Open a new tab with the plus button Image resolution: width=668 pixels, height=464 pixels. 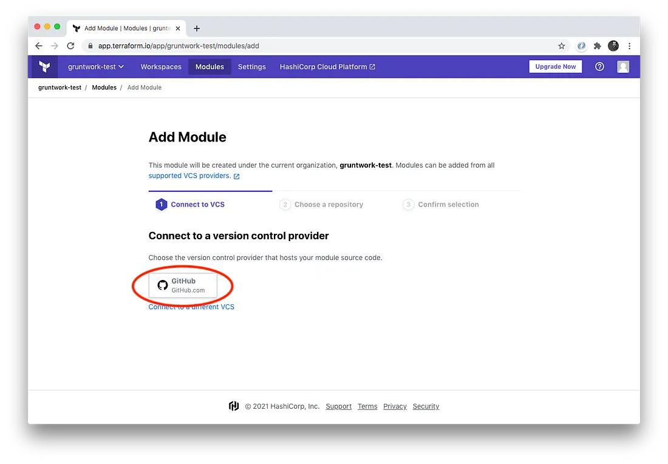(x=197, y=29)
